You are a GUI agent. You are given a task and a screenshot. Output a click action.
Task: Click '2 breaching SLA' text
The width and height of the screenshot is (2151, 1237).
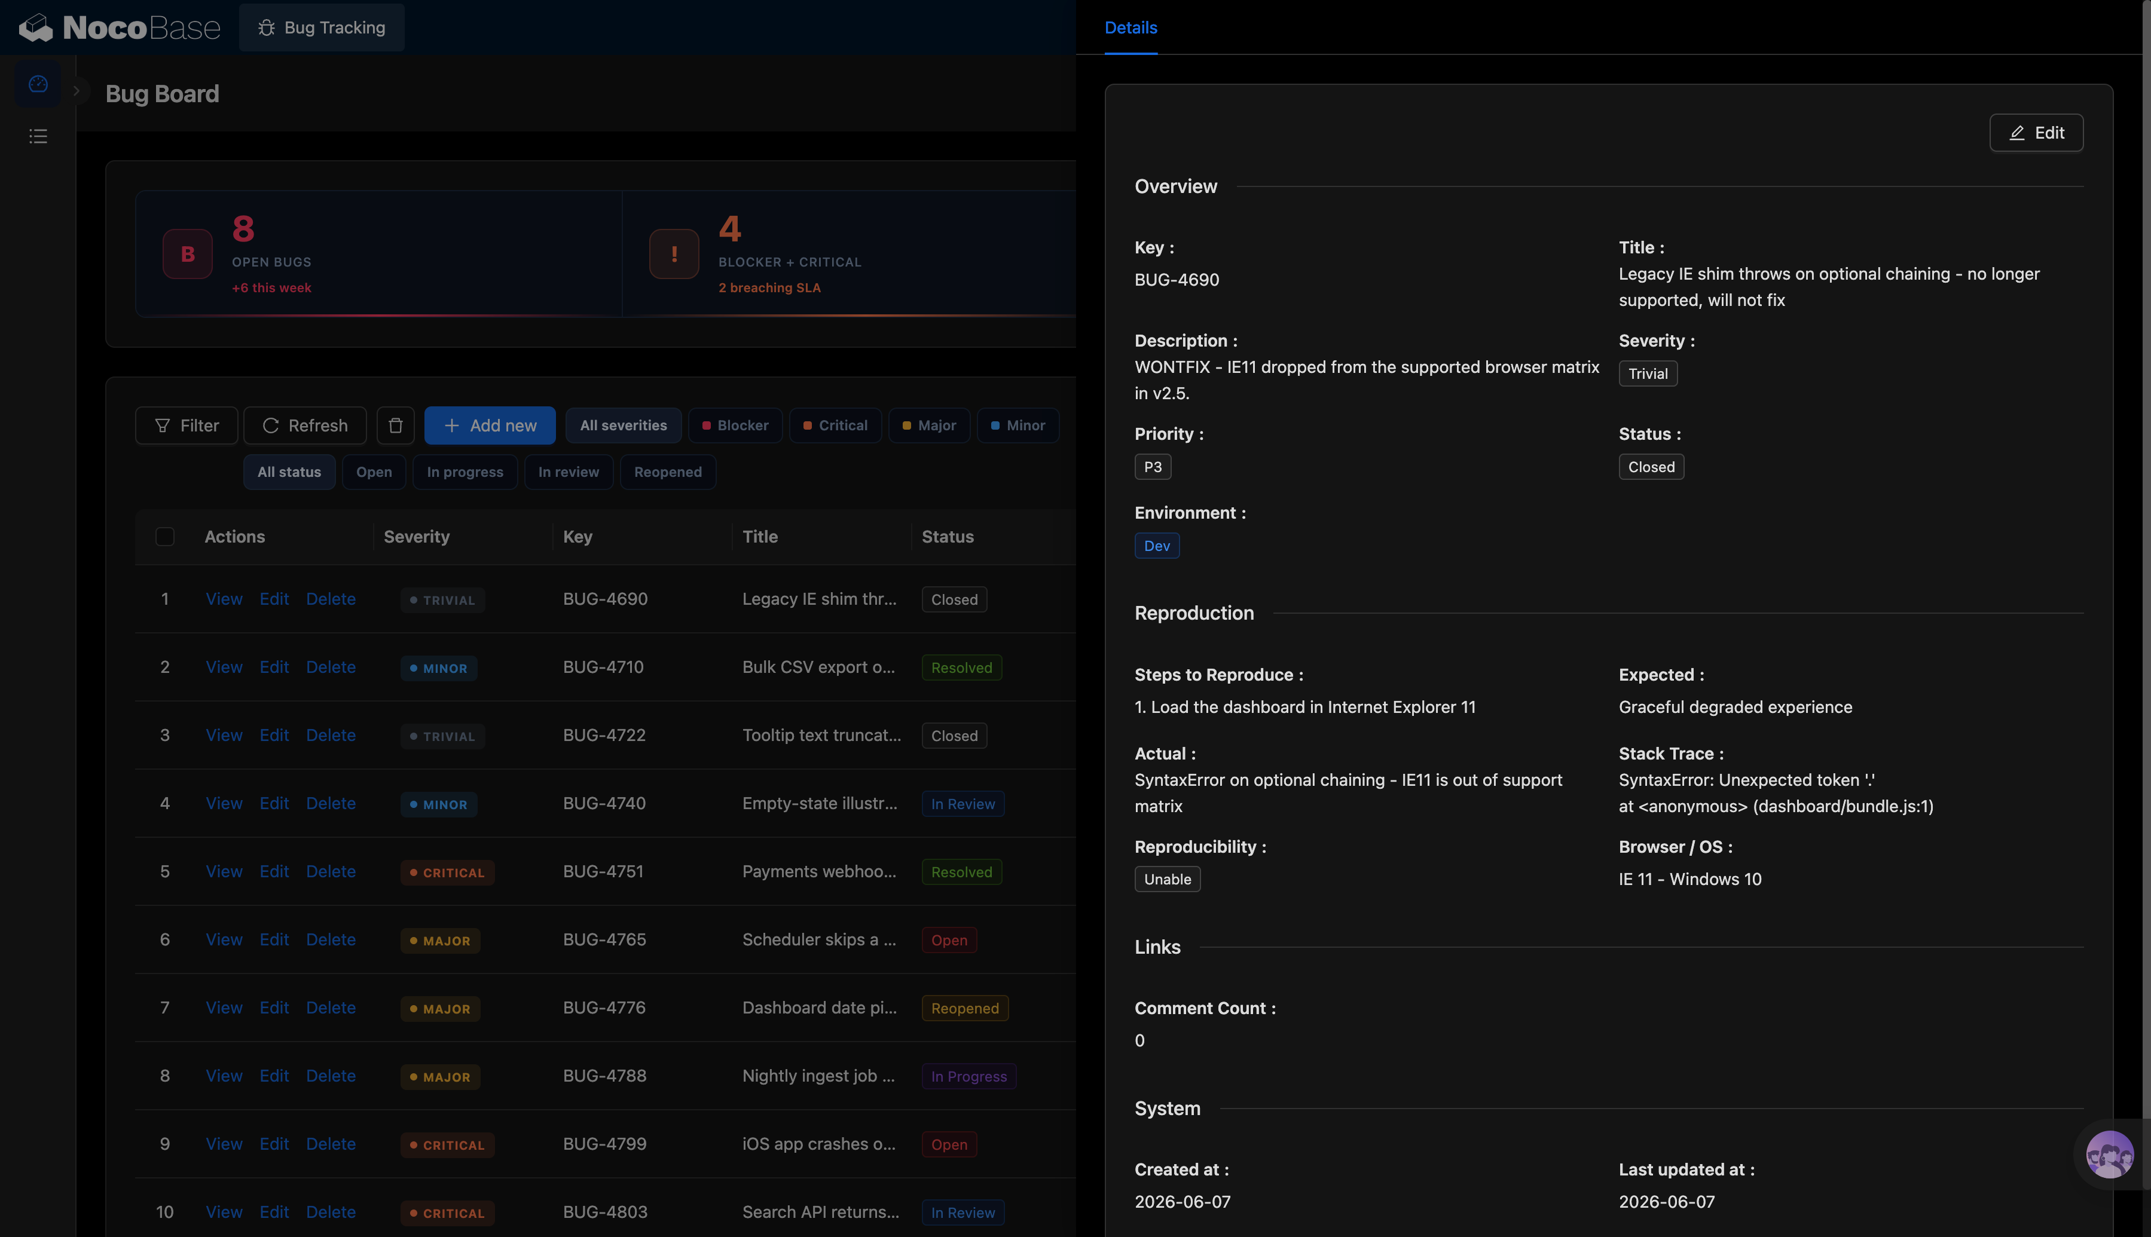pos(769,288)
